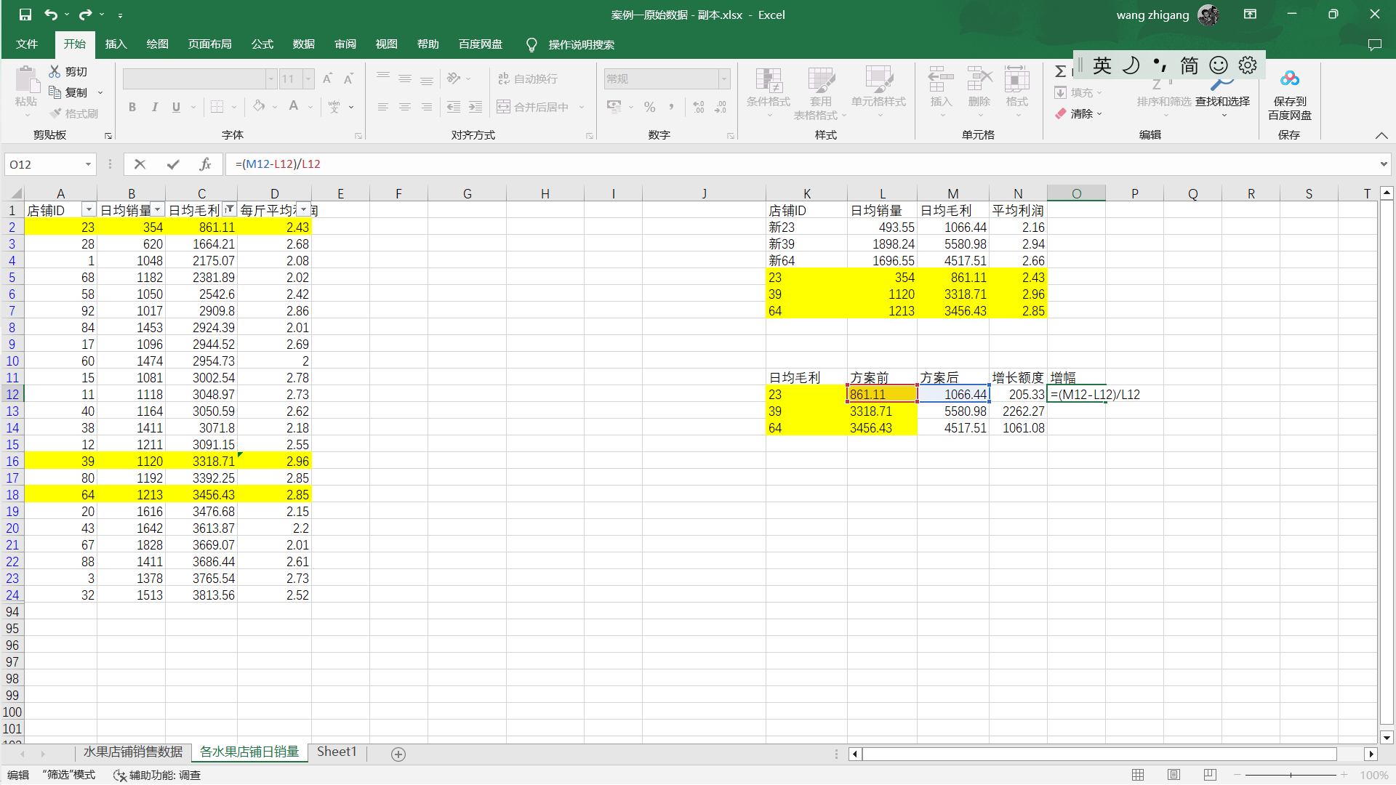Open filter dropdown on 日均销量 header
This screenshot has height=785, width=1396.
158,210
